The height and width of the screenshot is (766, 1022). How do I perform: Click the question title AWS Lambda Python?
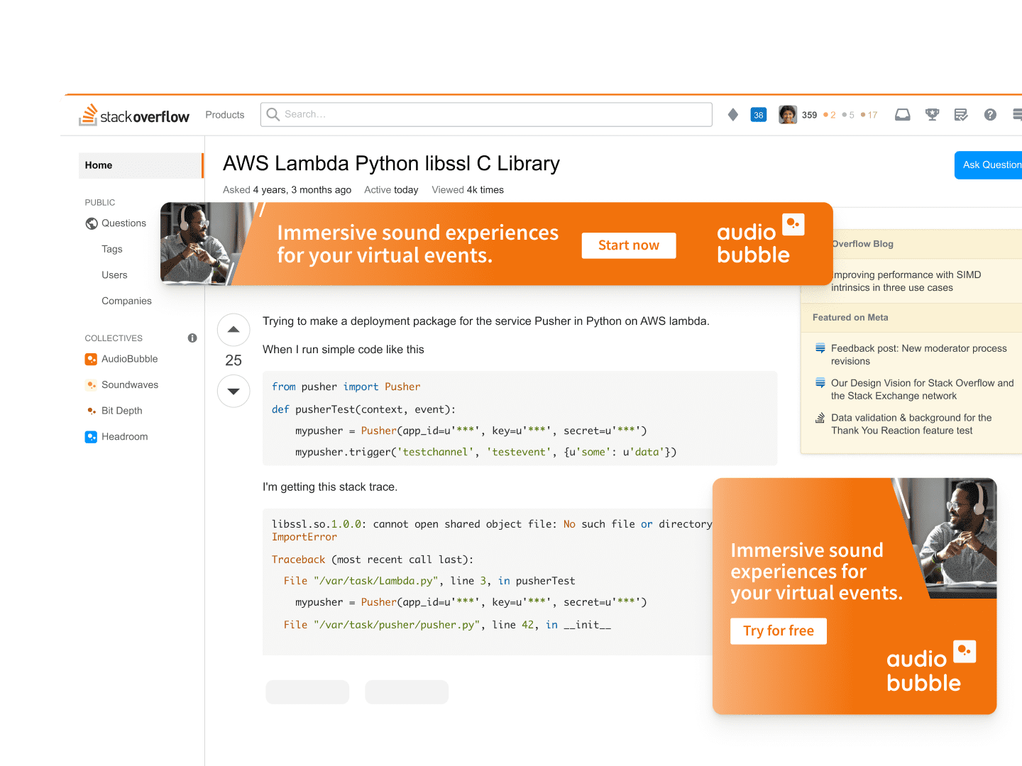coord(391,164)
